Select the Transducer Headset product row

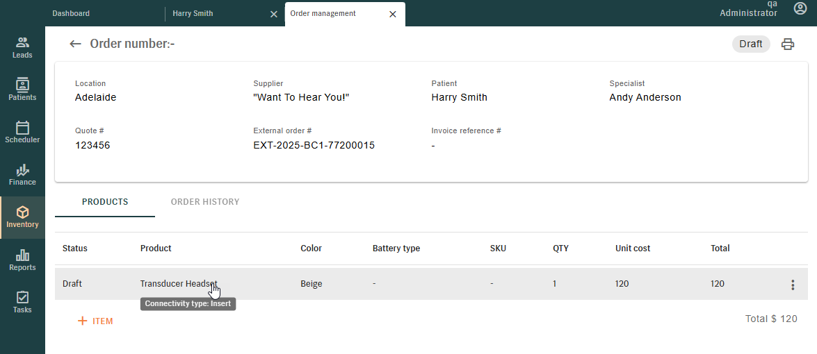tap(431, 284)
